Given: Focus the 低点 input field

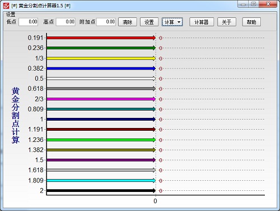Looking at the screenshot, I should pos(29,22).
